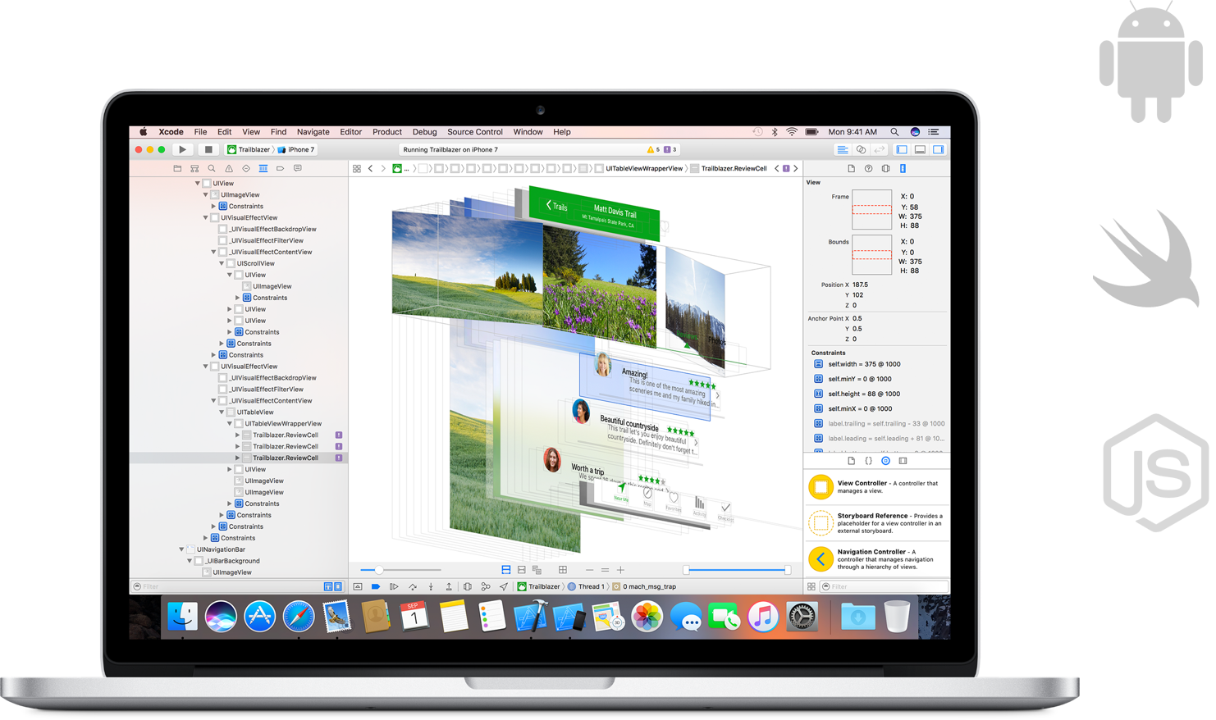
Task: Open the Find navigator magnifier icon
Action: [212, 168]
